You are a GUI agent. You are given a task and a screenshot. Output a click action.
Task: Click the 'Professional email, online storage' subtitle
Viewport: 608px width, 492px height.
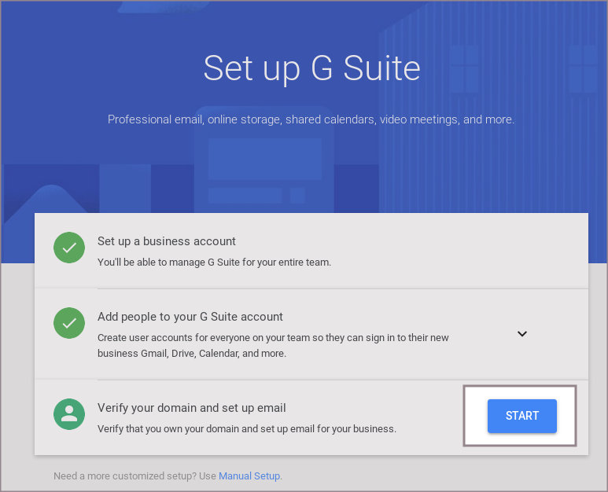(311, 119)
